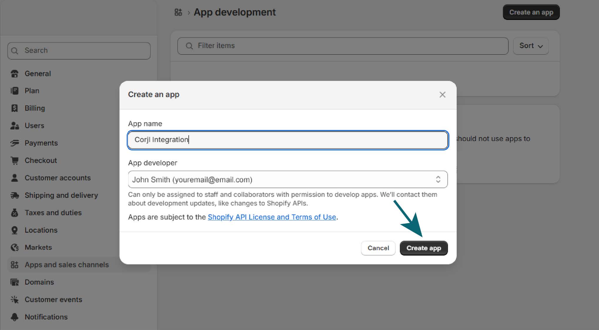Click the Locations pin icon
Viewport: 599px width, 330px height.
pos(14,230)
